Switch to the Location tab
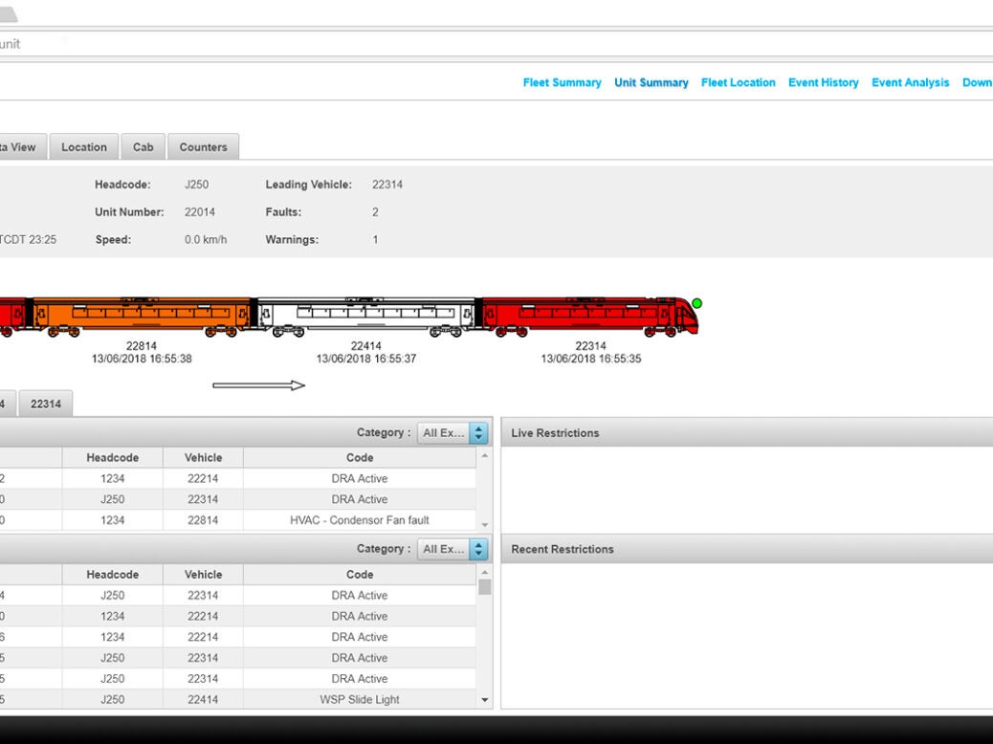The width and height of the screenshot is (993, 744). pos(83,146)
